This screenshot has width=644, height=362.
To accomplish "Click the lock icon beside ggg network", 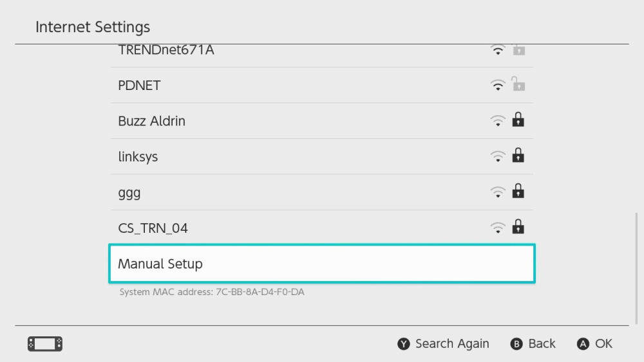I will pyautogui.click(x=518, y=192).
